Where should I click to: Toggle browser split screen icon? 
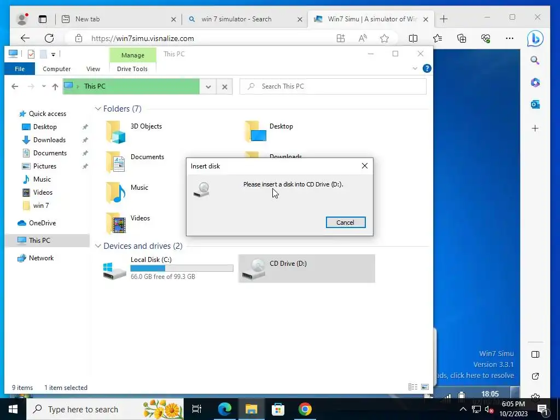(413, 38)
